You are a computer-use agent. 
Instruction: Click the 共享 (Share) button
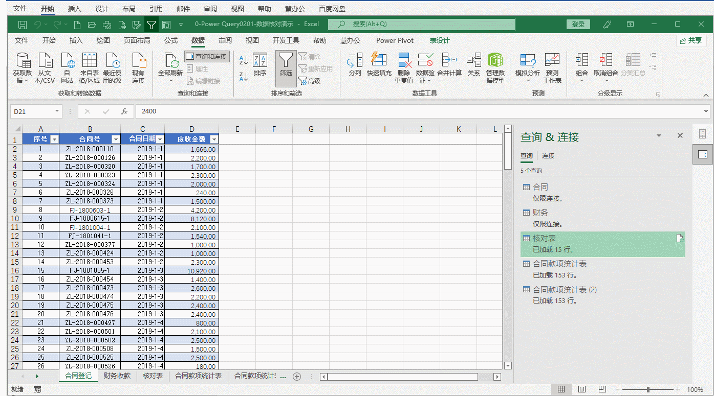(691, 41)
